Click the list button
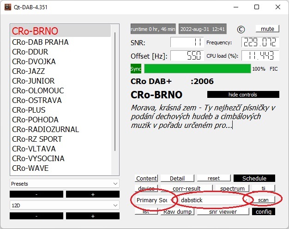The image size is (289, 229). point(146,211)
